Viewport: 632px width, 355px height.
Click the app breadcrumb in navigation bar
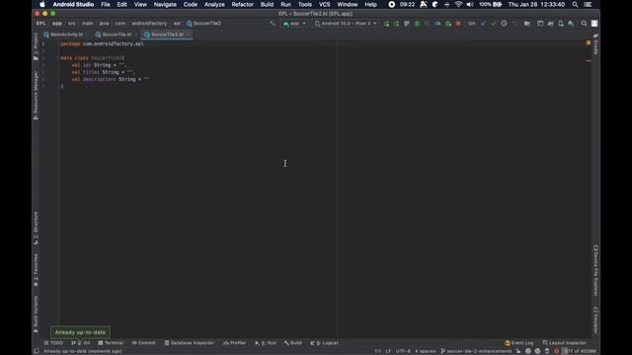(x=57, y=24)
